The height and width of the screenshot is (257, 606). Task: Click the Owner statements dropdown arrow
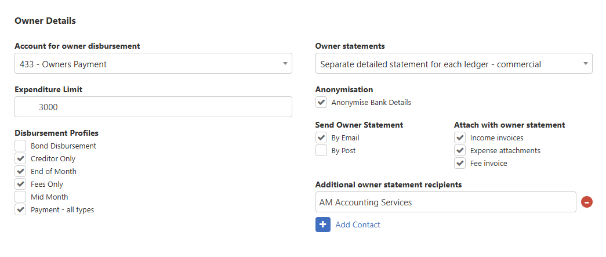pyautogui.click(x=585, y=64)
